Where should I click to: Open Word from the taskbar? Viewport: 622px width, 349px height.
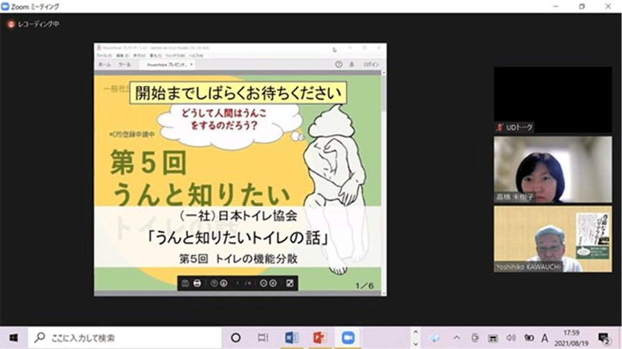[x=292, y=337]
